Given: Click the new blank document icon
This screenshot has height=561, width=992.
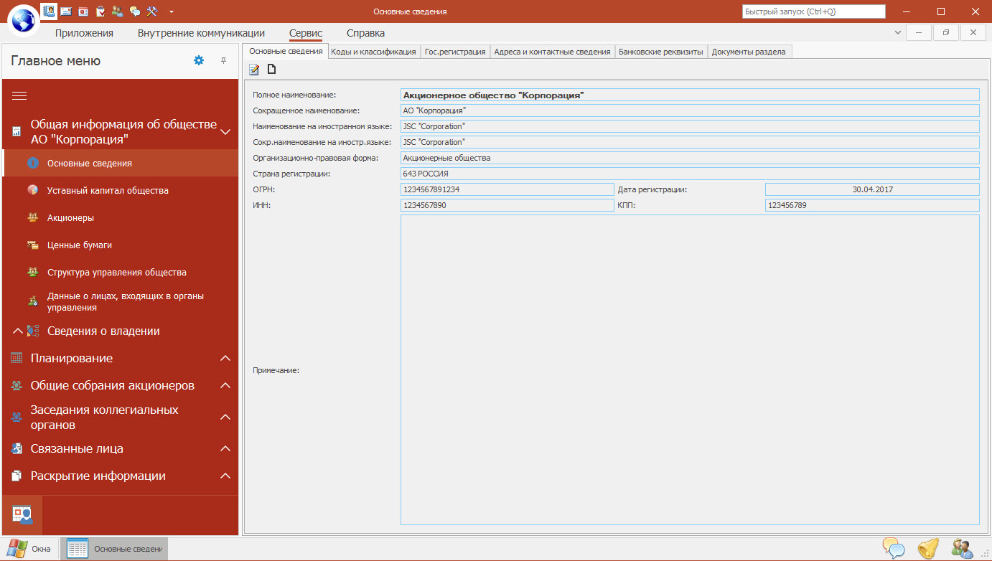Looking at the screenshot, I should pos(271,70).
